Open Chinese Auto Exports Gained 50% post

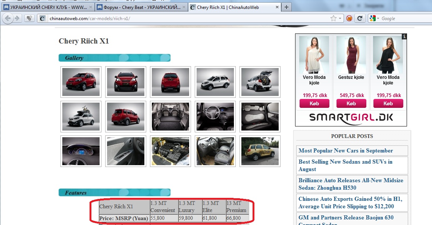(350, 202)
